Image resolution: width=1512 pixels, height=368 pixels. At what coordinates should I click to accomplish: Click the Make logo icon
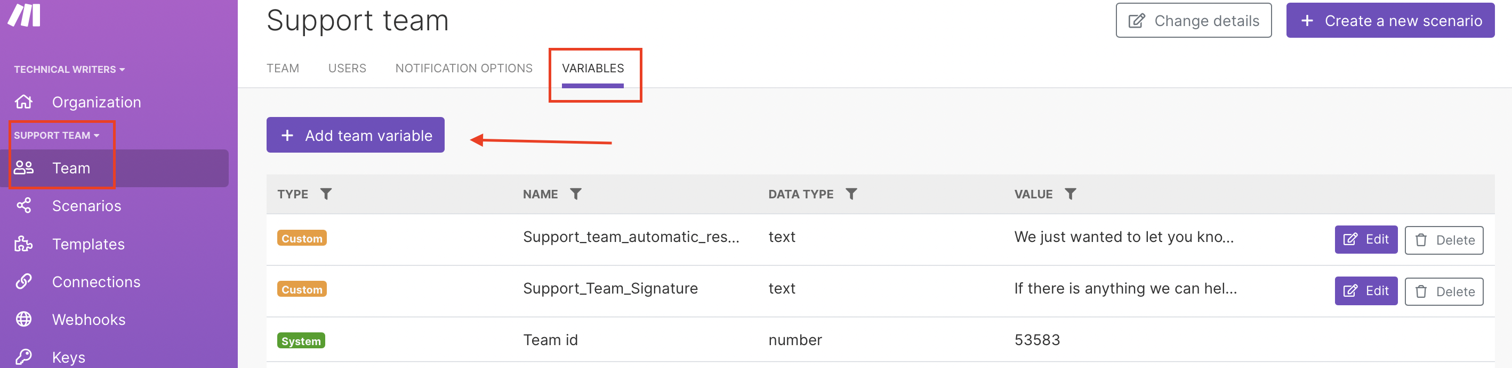[24, 15]
